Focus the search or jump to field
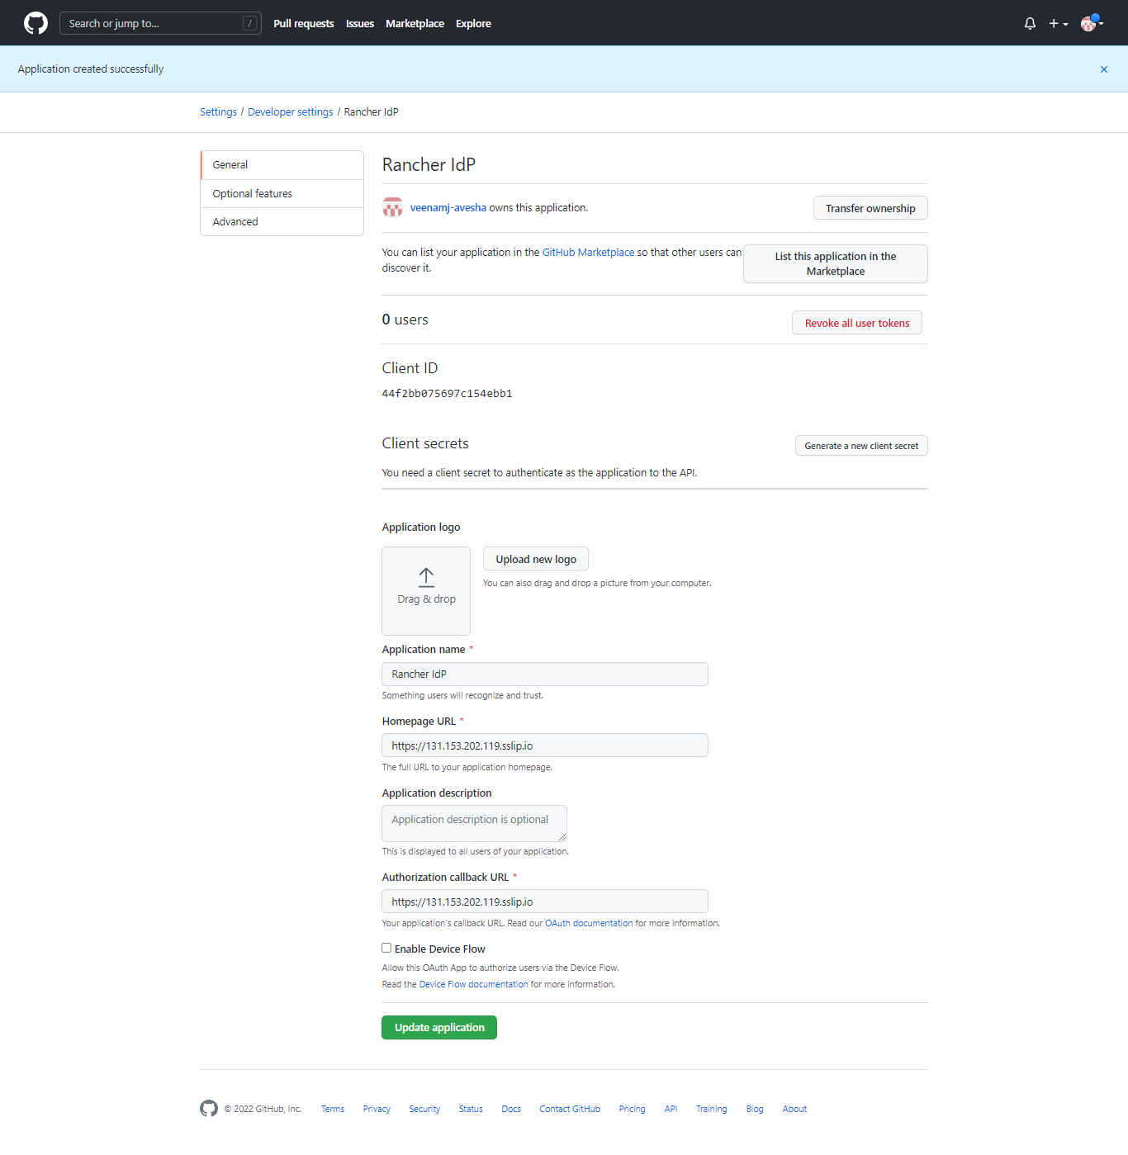Viewport: 1128px width, 1155px height. [160, 23]
